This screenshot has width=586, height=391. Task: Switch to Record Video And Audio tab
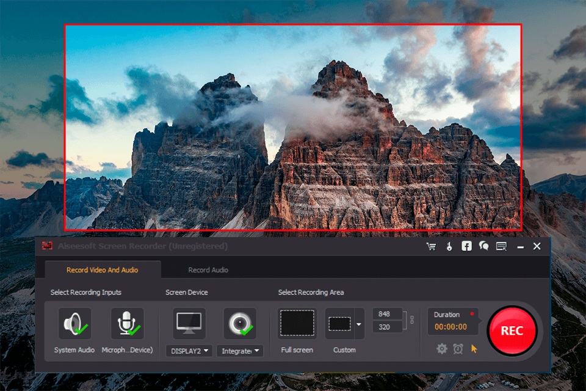[x=103, y=270]
